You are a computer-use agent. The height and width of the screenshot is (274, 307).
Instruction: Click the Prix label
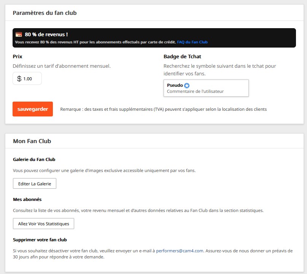17,57
